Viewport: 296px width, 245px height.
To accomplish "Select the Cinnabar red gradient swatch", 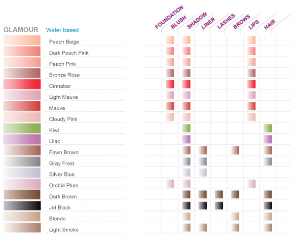I will 22,84.
